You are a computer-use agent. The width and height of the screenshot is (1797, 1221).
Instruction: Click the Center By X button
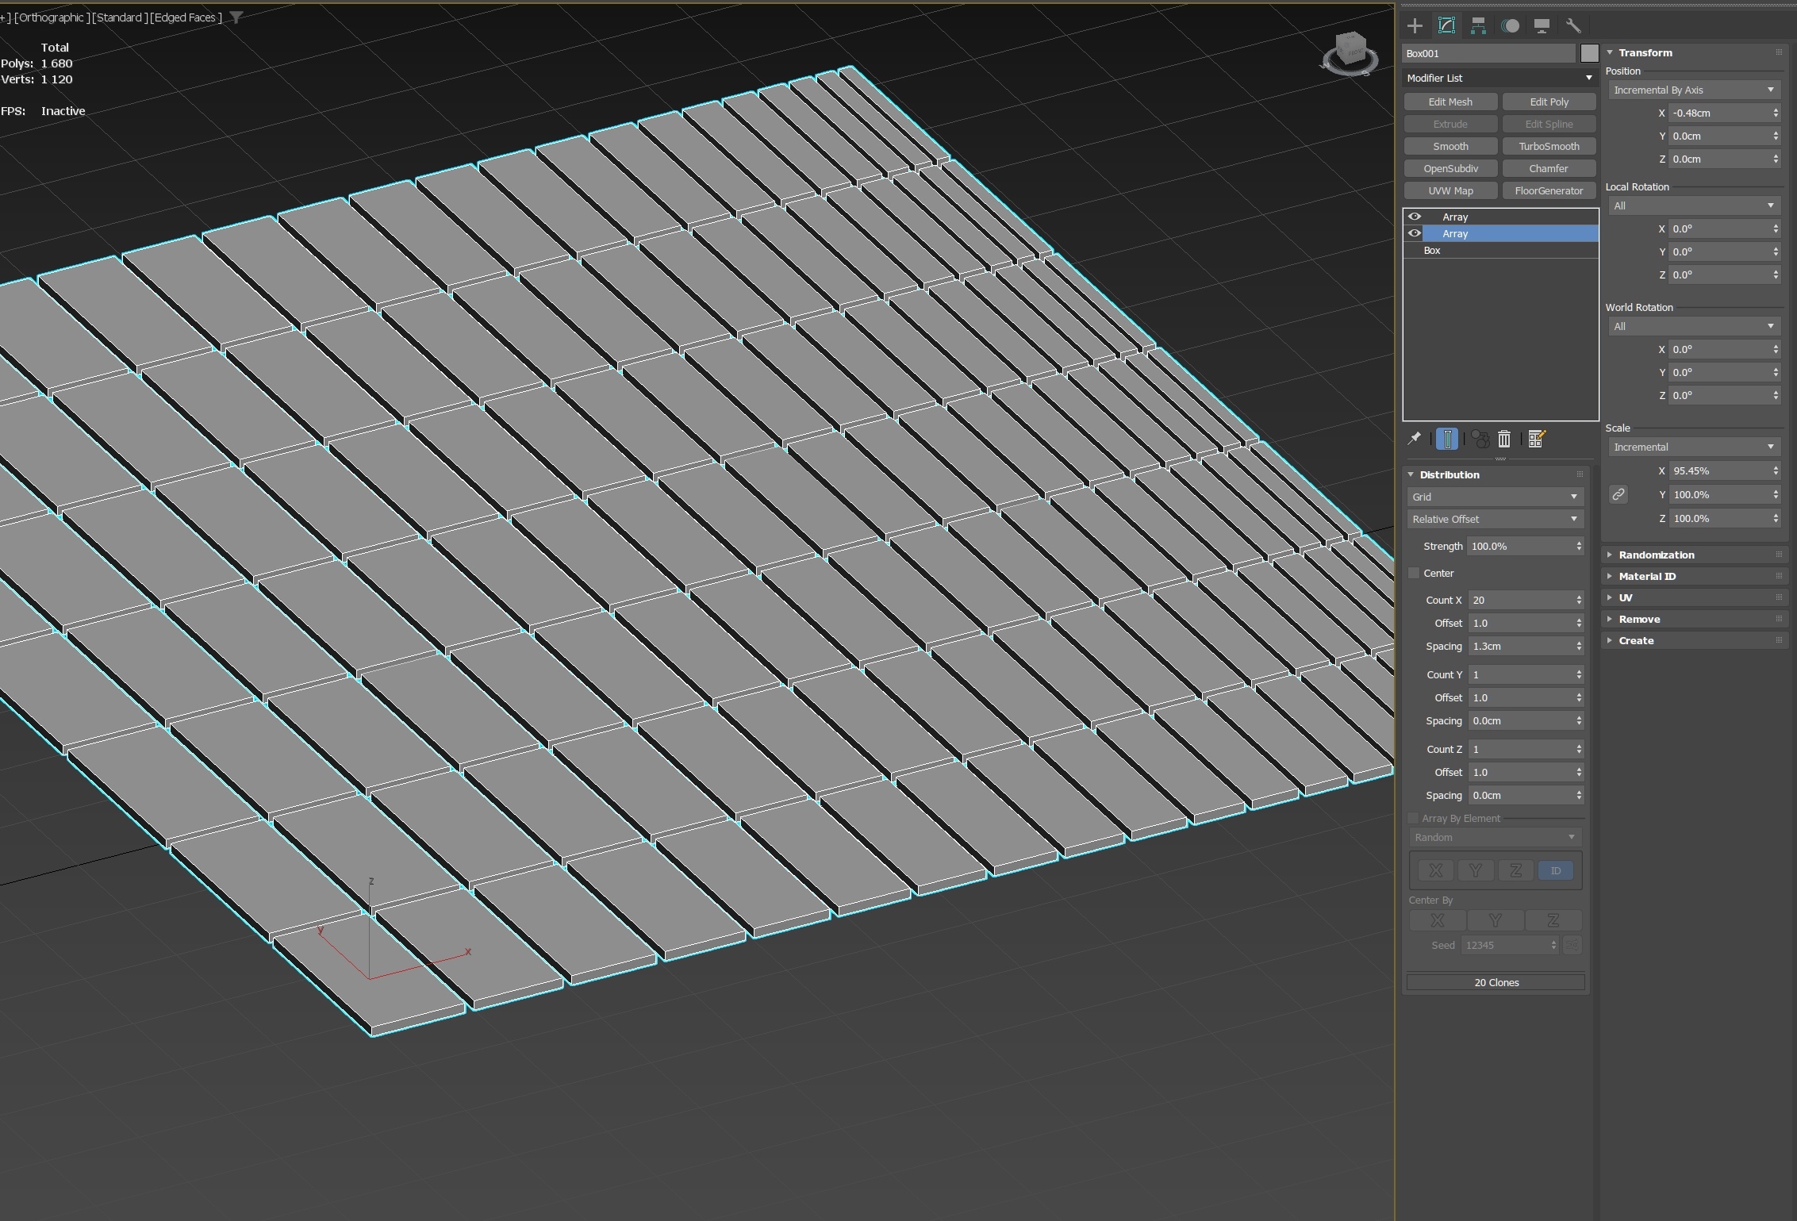coord(1437,920)
